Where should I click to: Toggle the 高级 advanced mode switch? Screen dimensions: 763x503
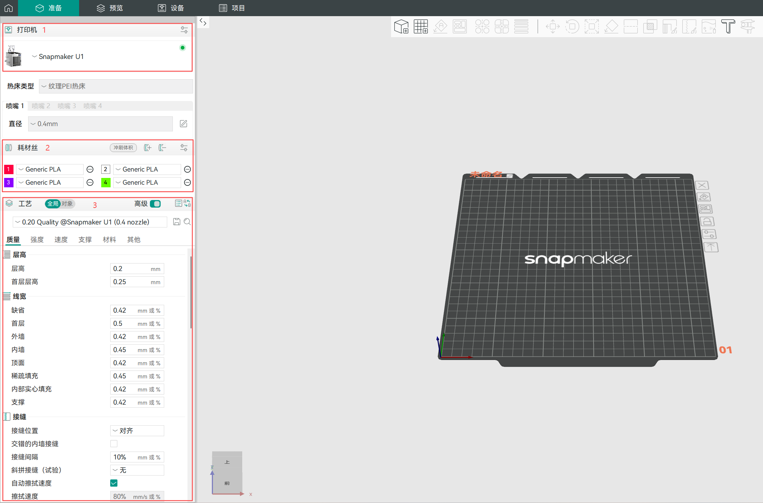(155, 204)
